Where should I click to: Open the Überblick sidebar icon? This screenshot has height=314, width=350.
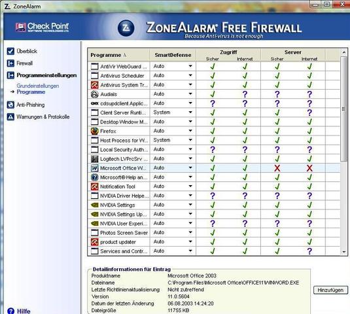tap(10, 51)
